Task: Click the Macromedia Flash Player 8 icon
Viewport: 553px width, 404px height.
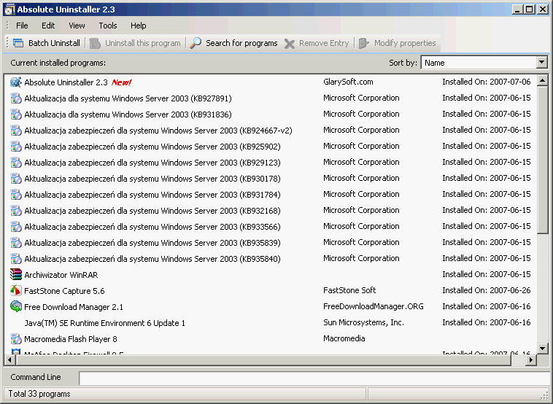Action: [16, 339]
